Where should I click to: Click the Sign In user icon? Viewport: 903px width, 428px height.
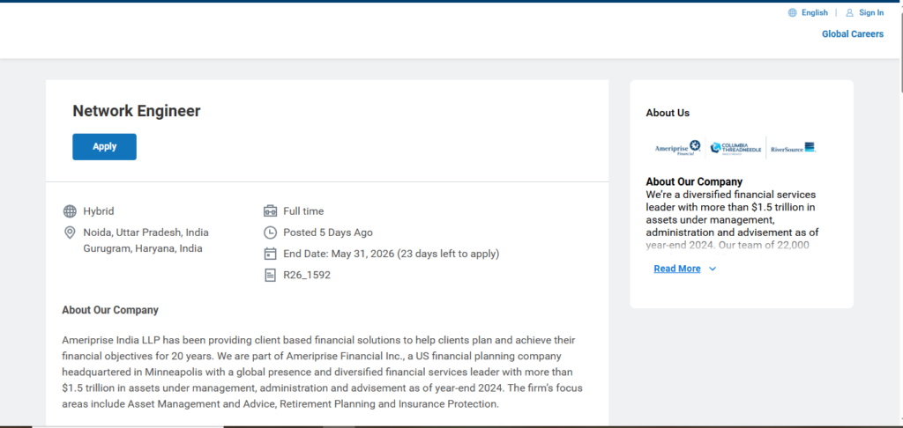[849, 12]
